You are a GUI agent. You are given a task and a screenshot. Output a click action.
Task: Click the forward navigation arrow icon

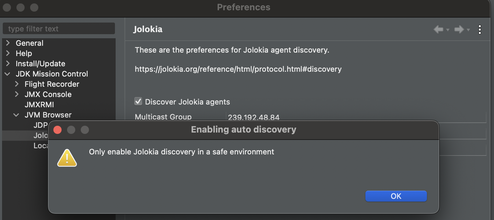(x=459, y=30)
